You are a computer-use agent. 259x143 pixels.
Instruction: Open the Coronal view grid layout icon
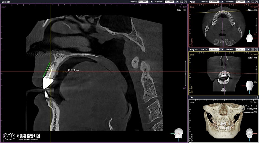pyautogui.click(x=182, y=2)
